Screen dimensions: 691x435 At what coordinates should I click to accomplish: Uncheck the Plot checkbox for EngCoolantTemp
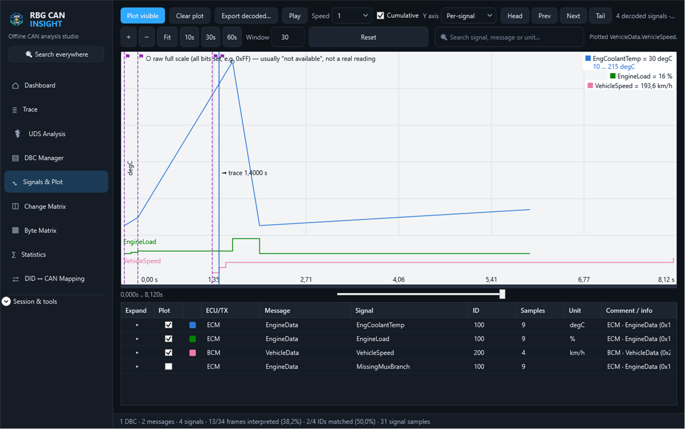coord(169,325)
